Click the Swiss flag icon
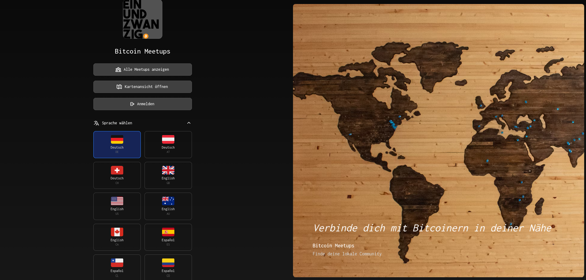 117,170
